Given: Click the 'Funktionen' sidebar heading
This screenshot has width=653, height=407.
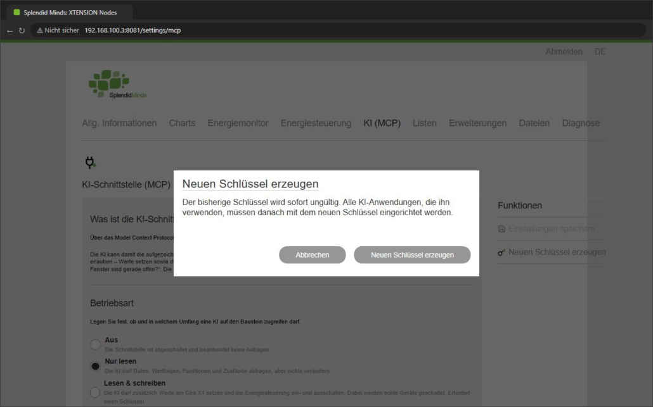Looking at the screenshot, I should [520, 205].
